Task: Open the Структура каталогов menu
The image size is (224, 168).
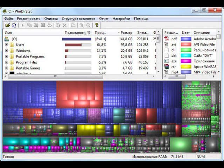Action: pyautogui.click(x=78, y=19)
